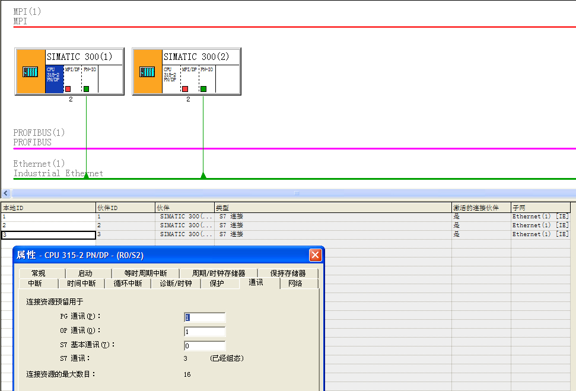Open the 时间中断 tab
Viewport: 576px width, 391px height.
[x=81, y=284]
